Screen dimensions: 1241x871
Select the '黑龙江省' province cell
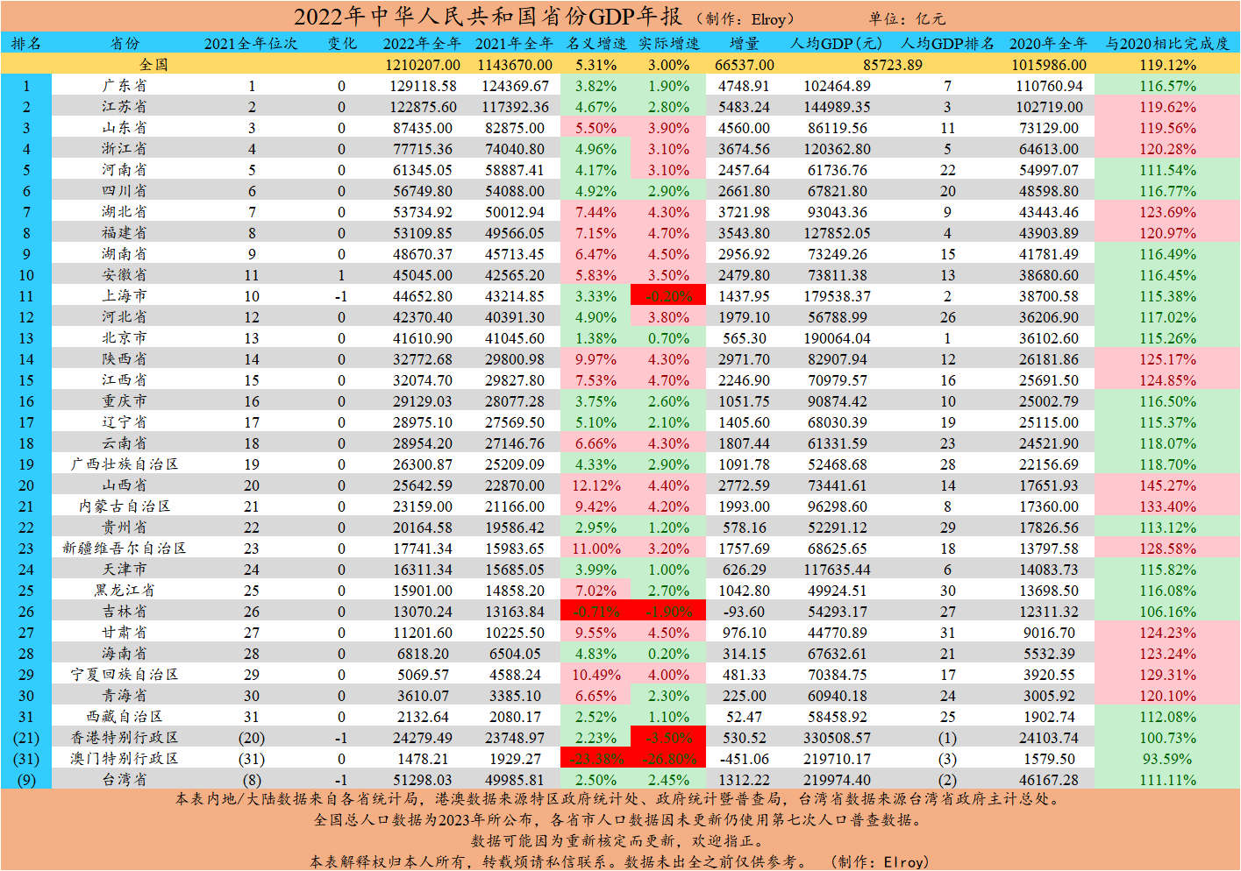pyautogui.click(x=125, y=590)
